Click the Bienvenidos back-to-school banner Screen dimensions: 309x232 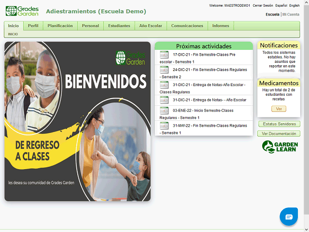77,121
